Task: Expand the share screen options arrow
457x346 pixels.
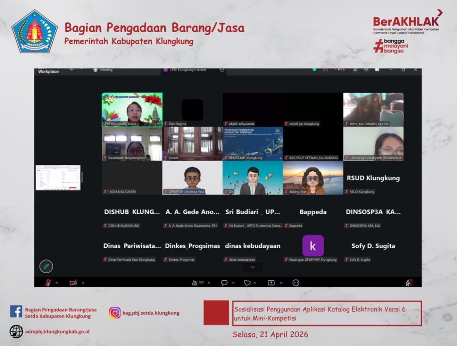Action: click(281, 283)
